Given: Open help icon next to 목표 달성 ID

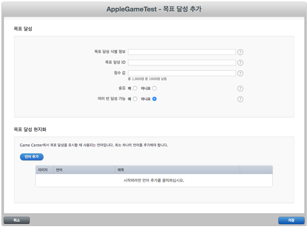Looking at the screenshot, I should (240, 62).
